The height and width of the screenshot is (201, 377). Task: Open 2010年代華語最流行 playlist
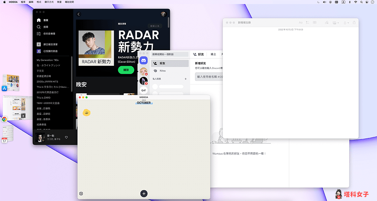tap(47, 92)
